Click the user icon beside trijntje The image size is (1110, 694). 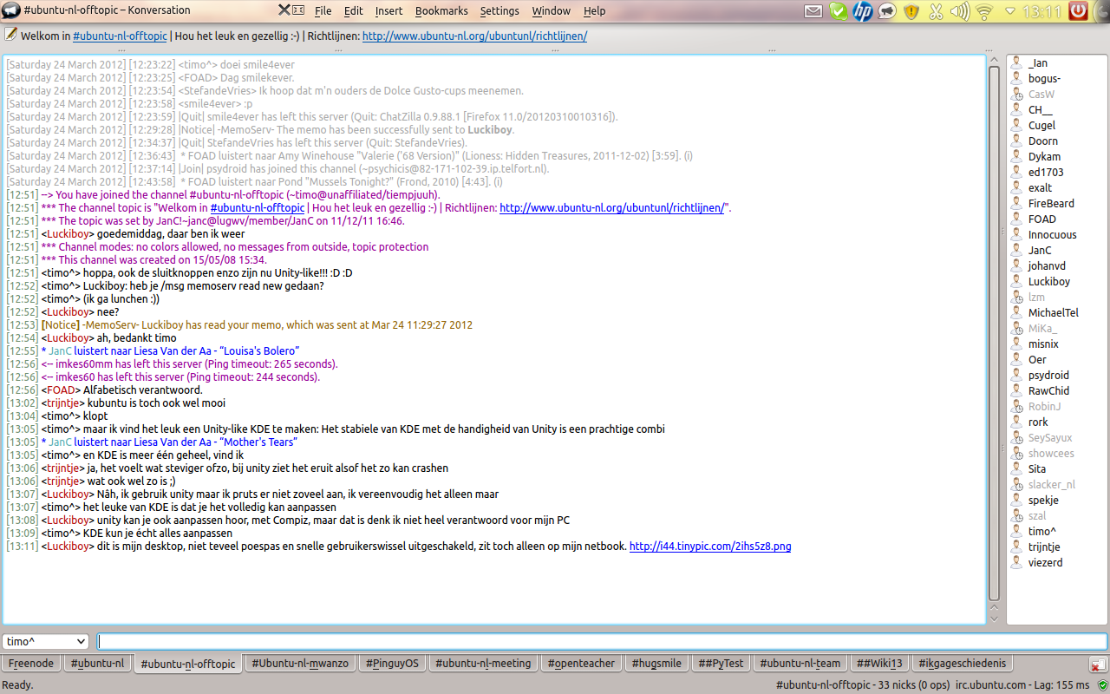[1016, 547]
